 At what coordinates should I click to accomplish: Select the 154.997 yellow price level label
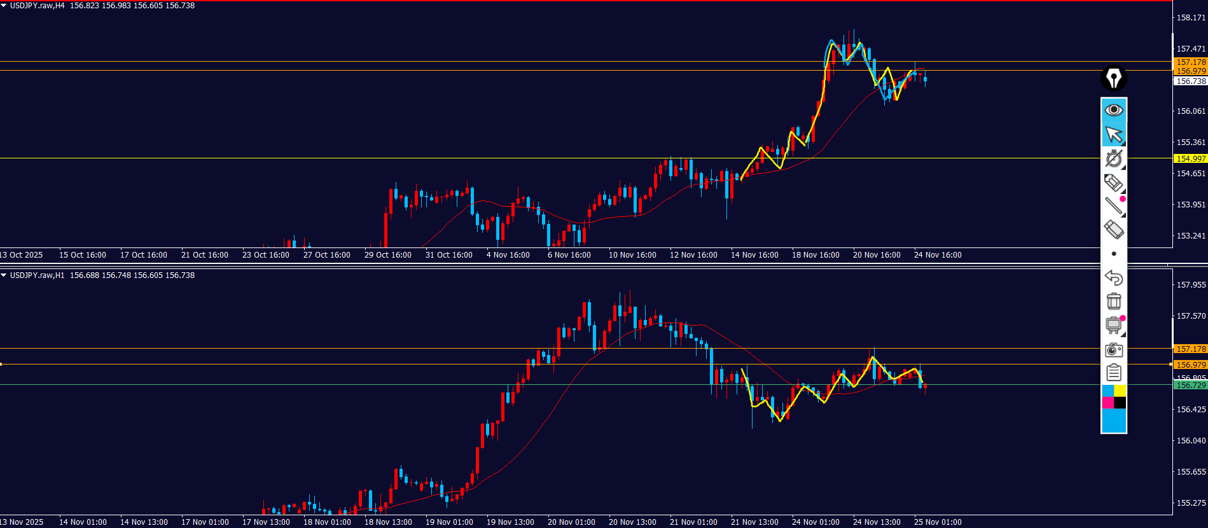click(x=1190, y=158)
